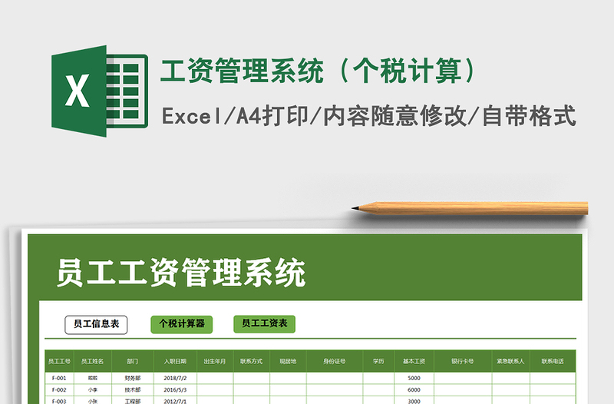Click the pencil image
Viewport: 614px width, 404px height.
point(470,207)
